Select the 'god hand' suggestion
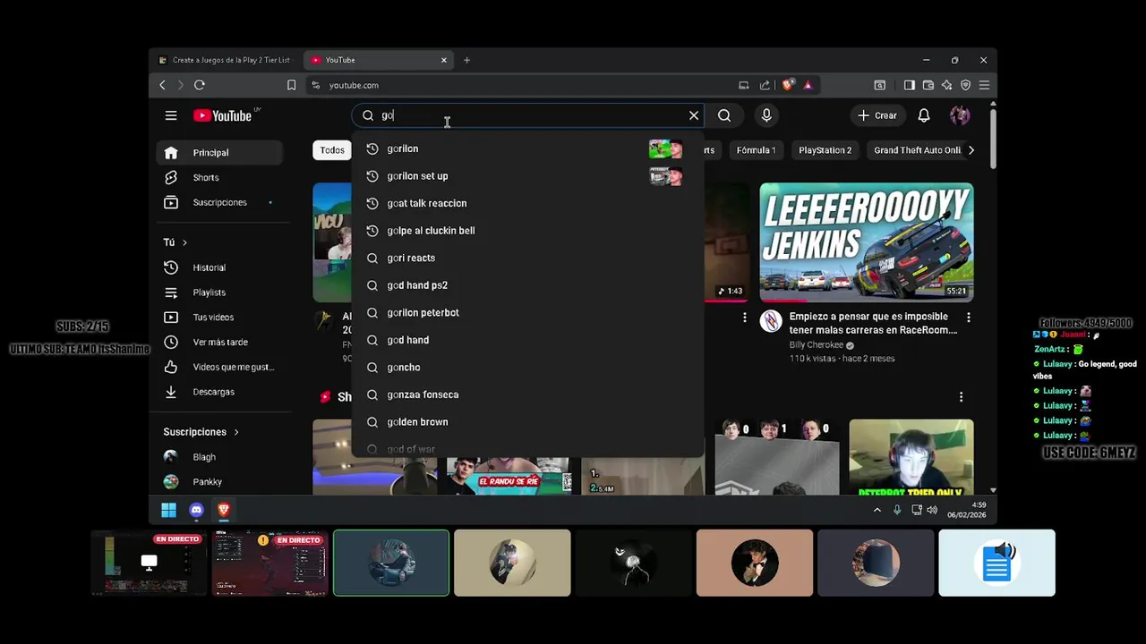The height and width of the screenshot is (644, 1146). pos(527,340)
